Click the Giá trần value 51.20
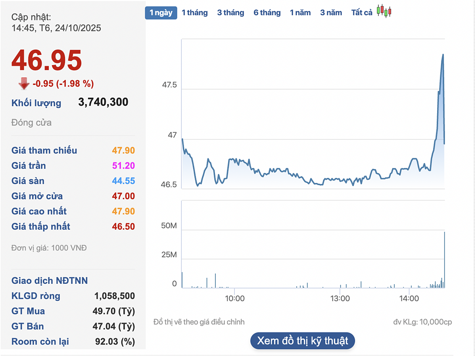The image size is (476, 356). click(123, 165)
